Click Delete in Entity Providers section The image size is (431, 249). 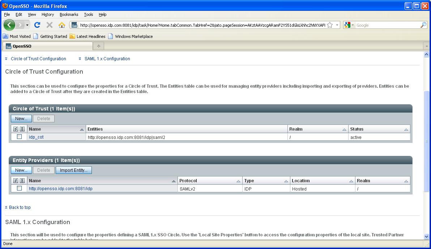coord(44,170)
